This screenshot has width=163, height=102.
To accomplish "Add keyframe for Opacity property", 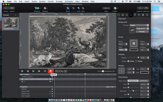I will [x=52, y=89].
